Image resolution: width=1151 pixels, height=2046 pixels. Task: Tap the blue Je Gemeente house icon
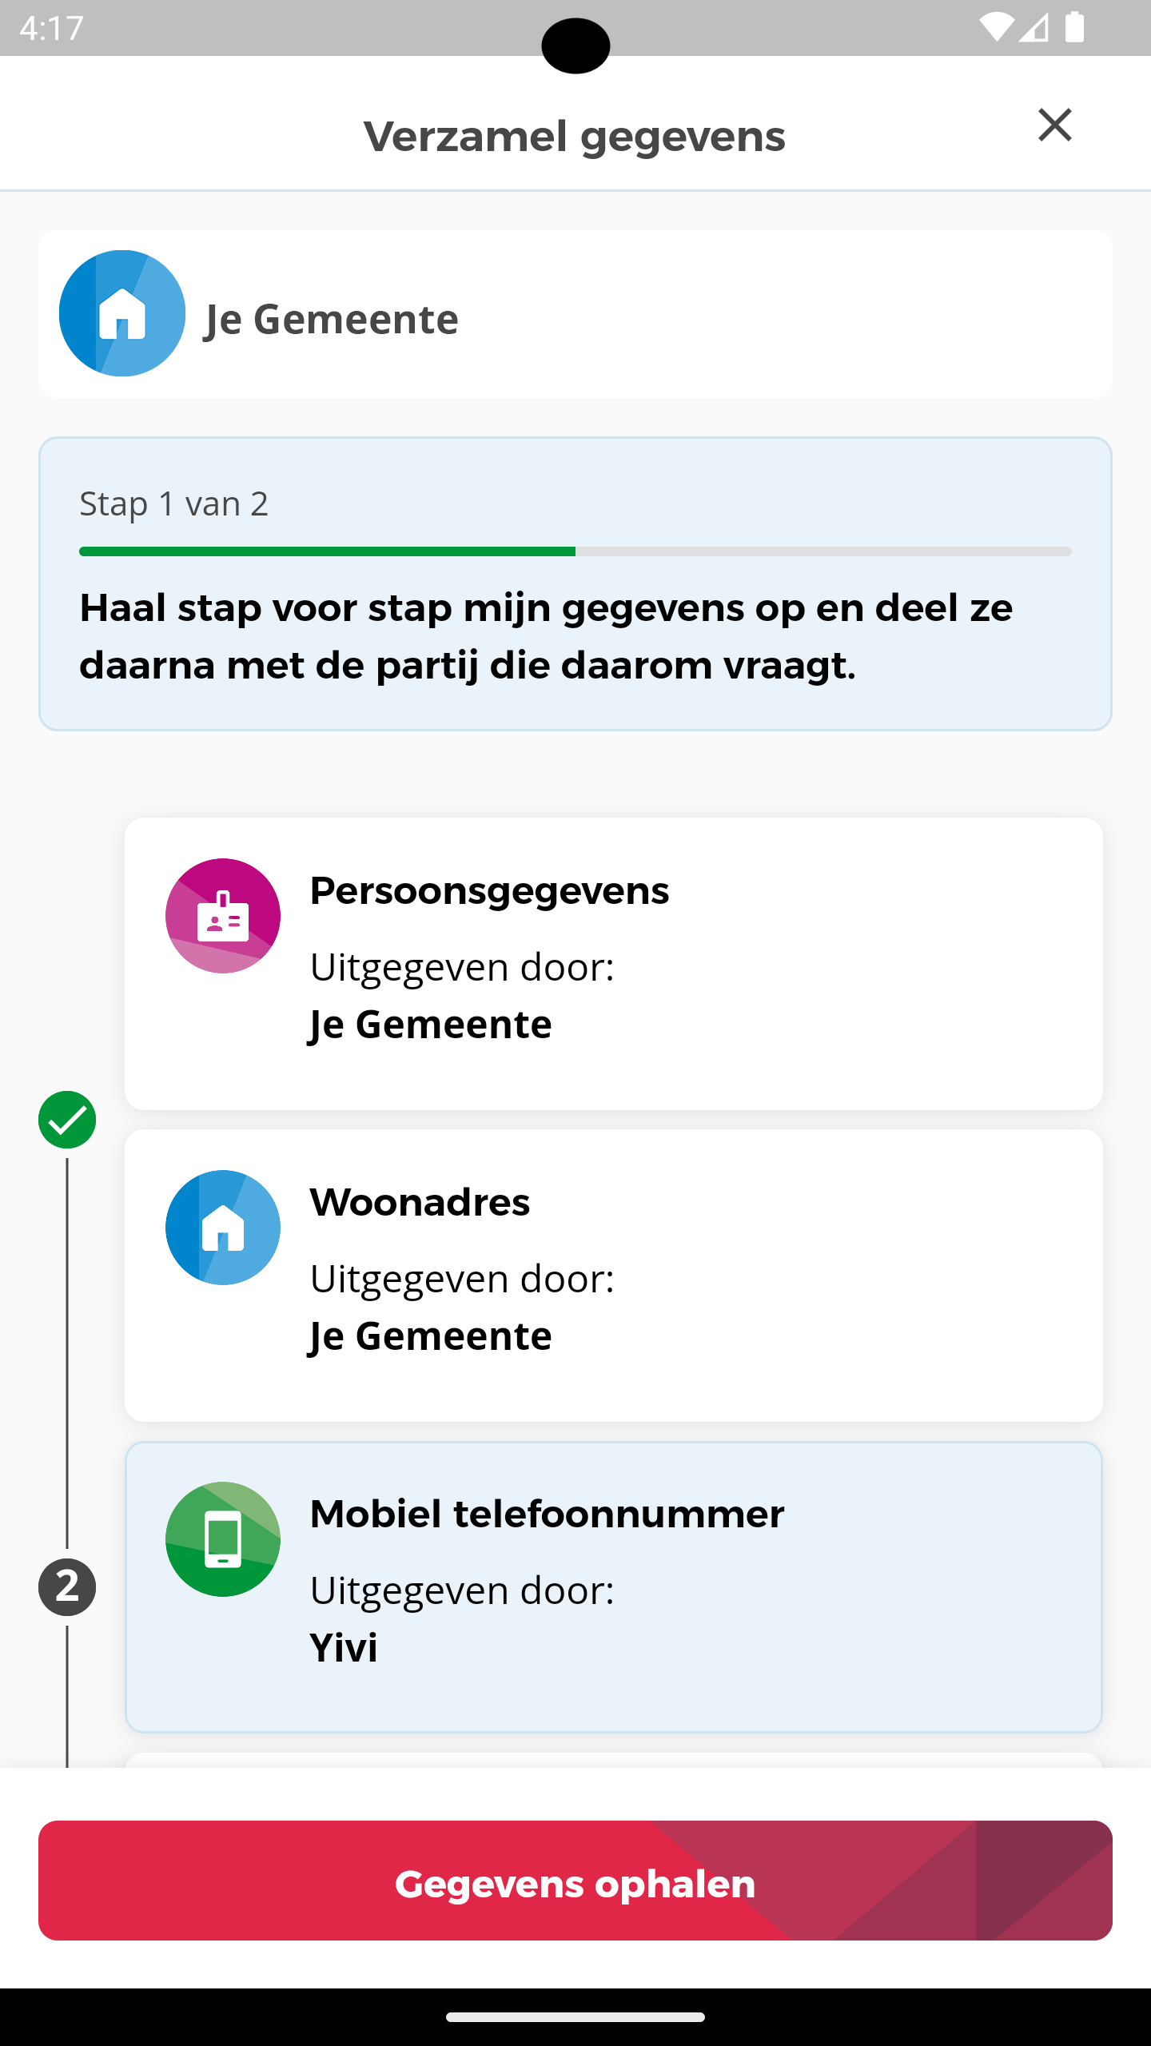(x=122, y=313)
